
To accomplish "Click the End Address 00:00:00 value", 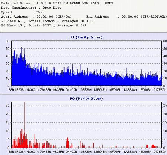I will (130, 16).
